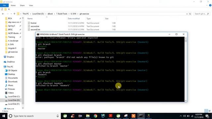Open Local Disk (C:) in the navigation pane
The height and width of the screenshot is (119, 212).
[x=14, y=97]
